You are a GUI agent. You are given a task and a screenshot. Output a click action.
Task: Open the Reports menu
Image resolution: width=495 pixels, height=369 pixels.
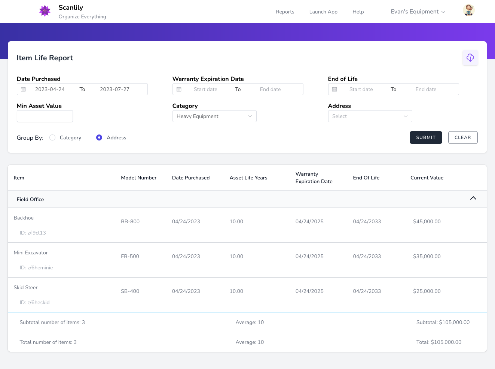(285, 12)
